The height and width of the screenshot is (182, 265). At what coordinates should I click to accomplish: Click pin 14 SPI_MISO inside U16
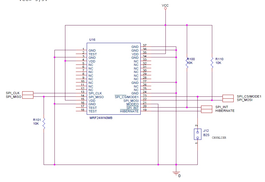point(96,97)
